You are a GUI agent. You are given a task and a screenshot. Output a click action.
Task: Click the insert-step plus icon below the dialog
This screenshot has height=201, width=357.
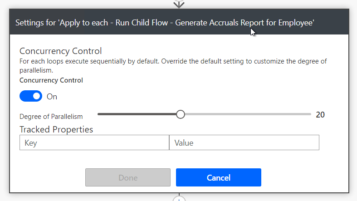[x=179, y=199]
